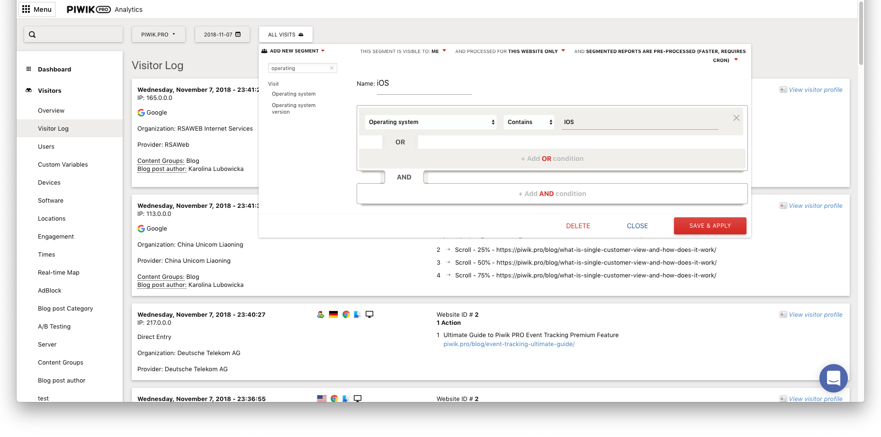881x437 pixels.
Task: Select 'Operating system version' from segment list
Action: click(294, 108)
